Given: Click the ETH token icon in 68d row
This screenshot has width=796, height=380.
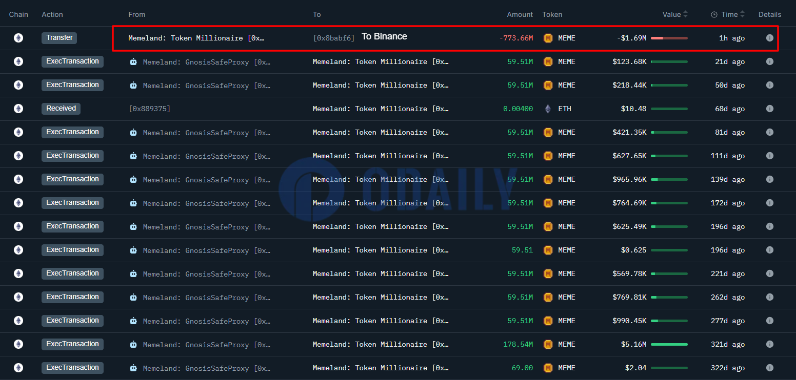Looking at the screenshot, I should pyautogui.click(x=548, y=109).
